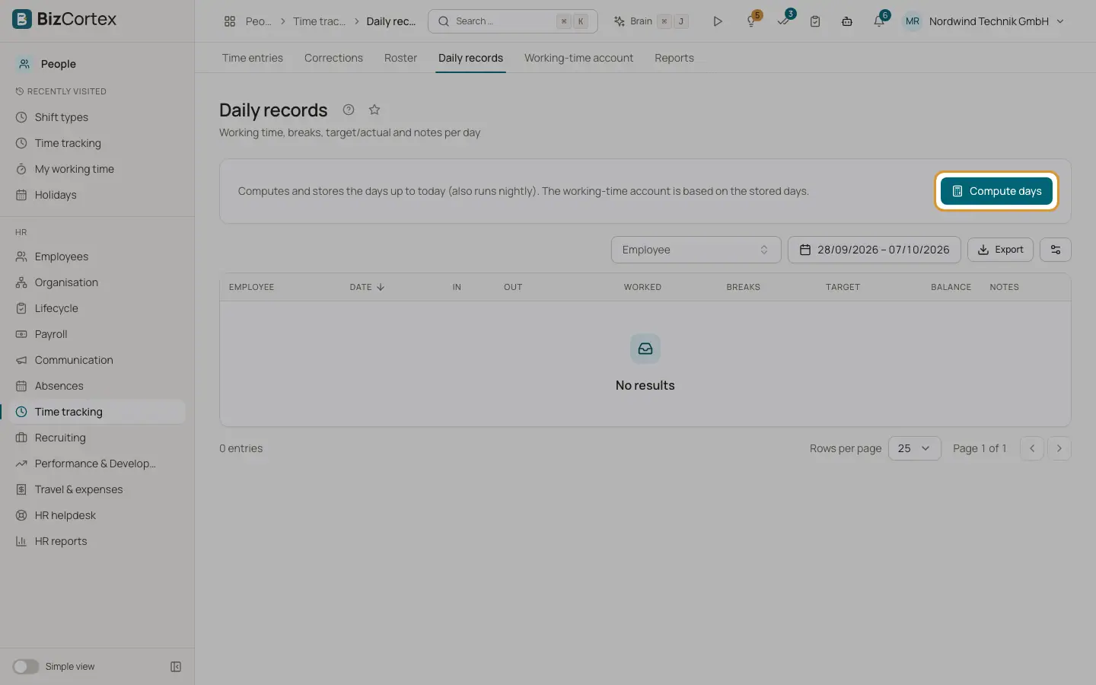
Task: Focus the Search field
Action: point(513,21)
